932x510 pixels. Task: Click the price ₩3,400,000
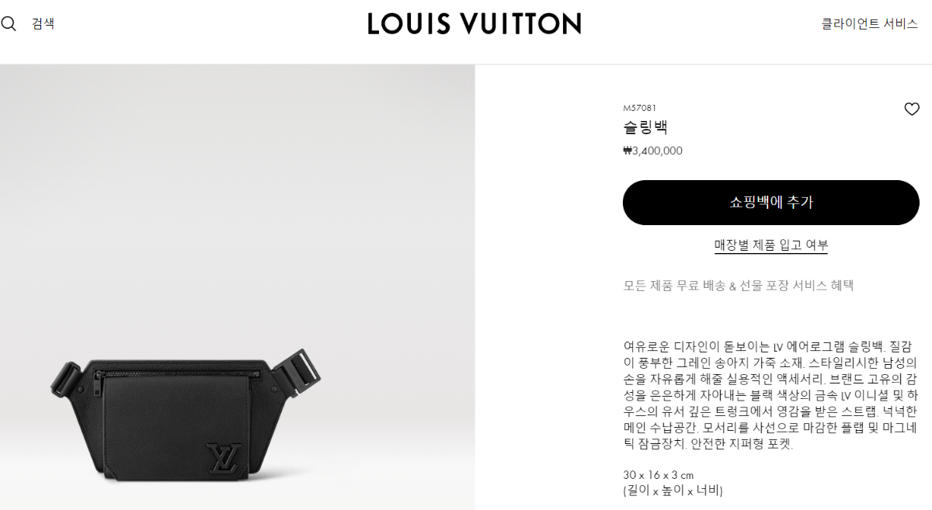point(652,151)
